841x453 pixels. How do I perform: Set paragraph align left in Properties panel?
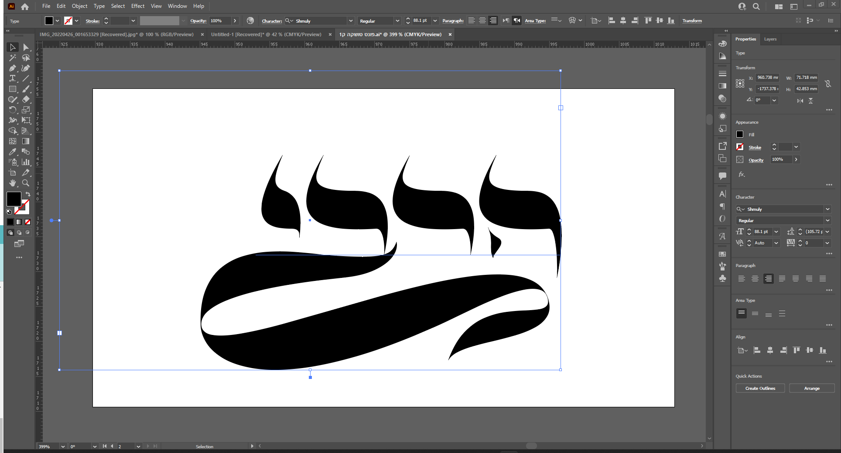(x=742, y=279)
